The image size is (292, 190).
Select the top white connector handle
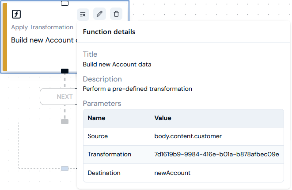[x=64, y=3]
